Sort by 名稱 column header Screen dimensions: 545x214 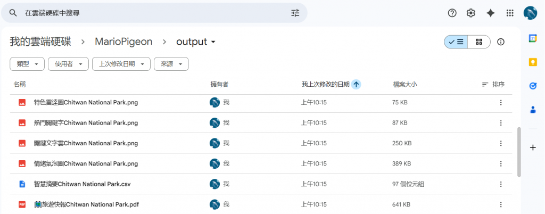click(20, 85)
